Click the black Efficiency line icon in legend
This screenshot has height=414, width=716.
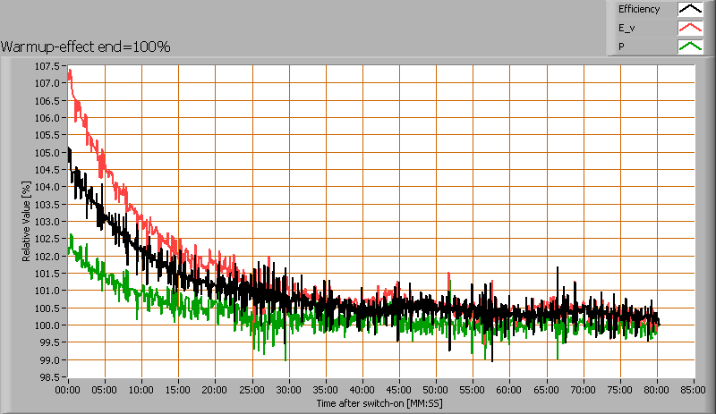(x=689, y=10)
